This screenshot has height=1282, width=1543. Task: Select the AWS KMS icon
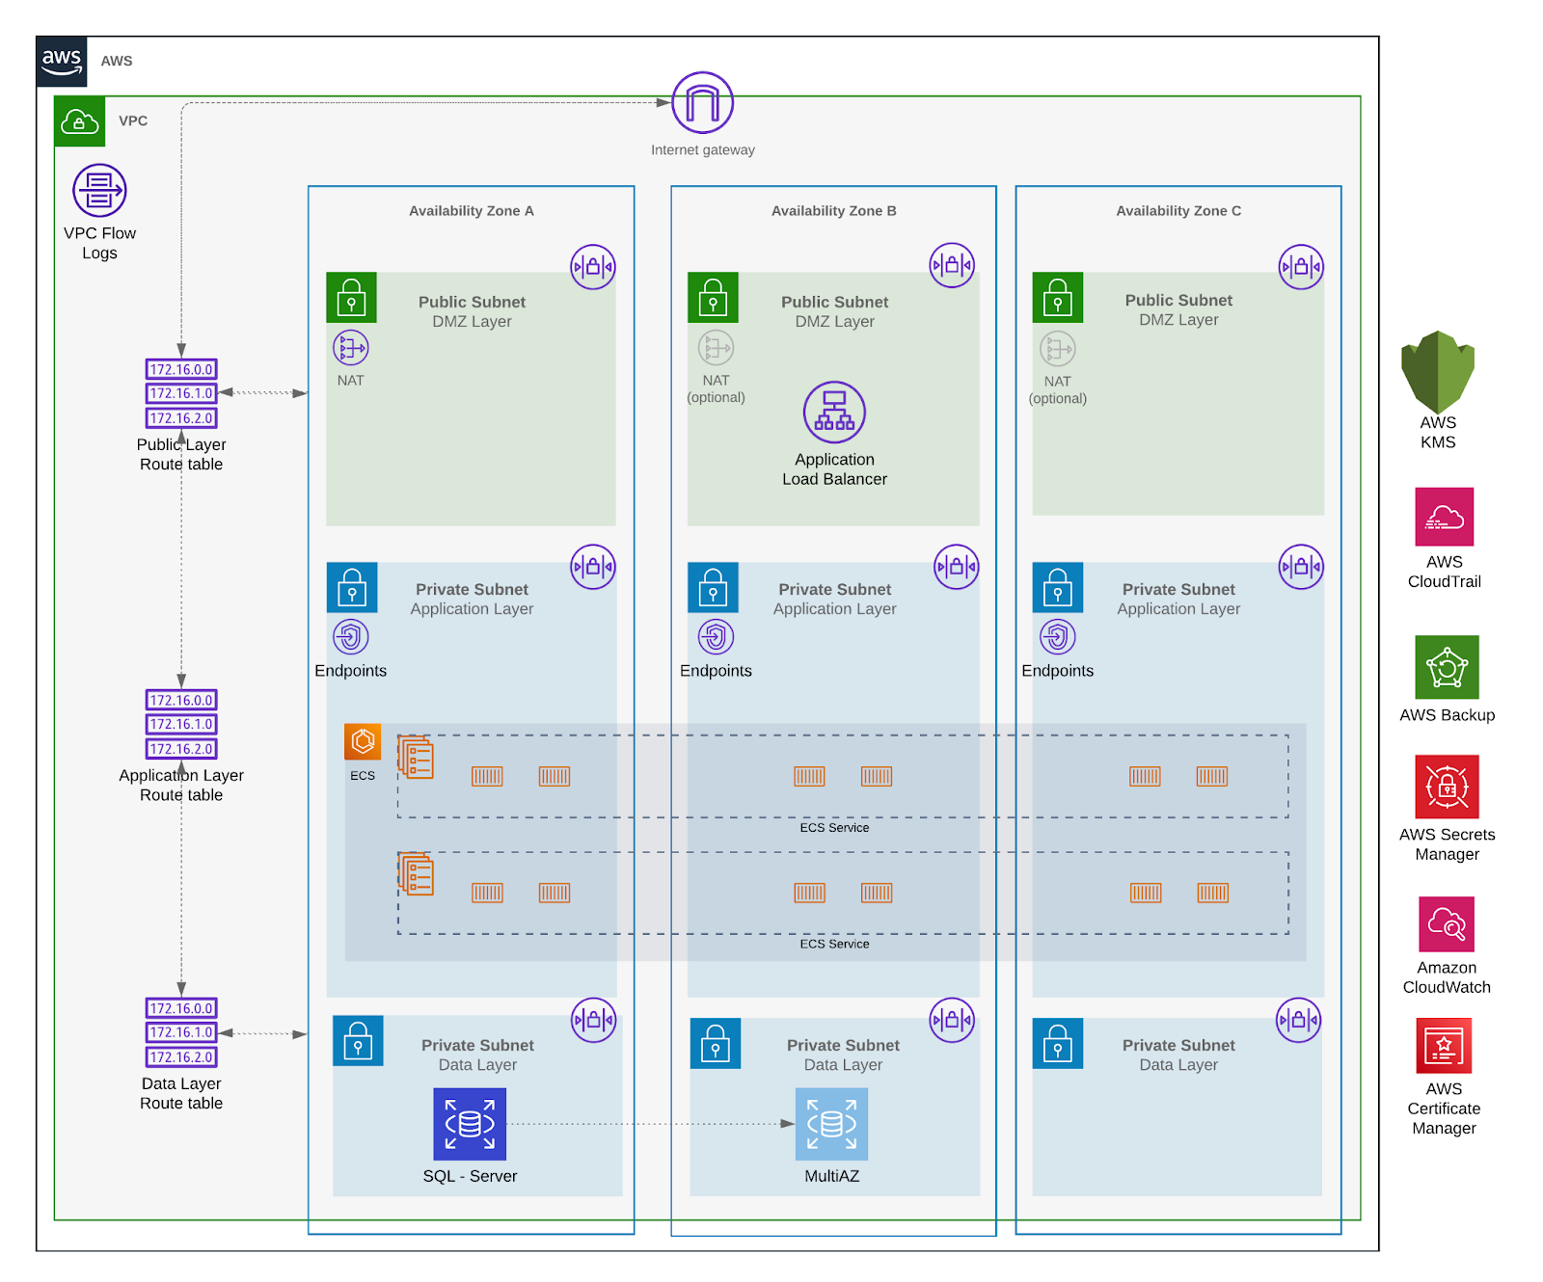point(1438,372)
